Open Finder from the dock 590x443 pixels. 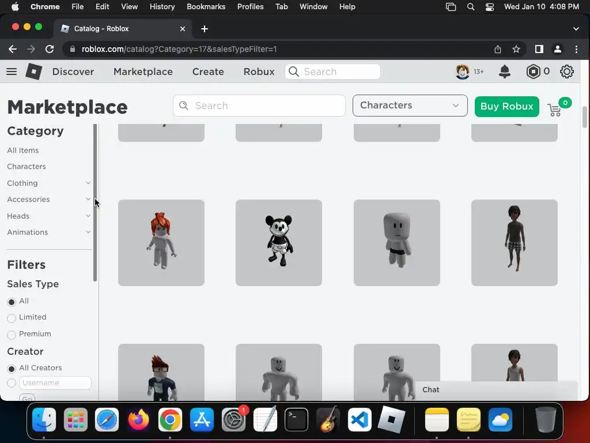tap(44, 419)
